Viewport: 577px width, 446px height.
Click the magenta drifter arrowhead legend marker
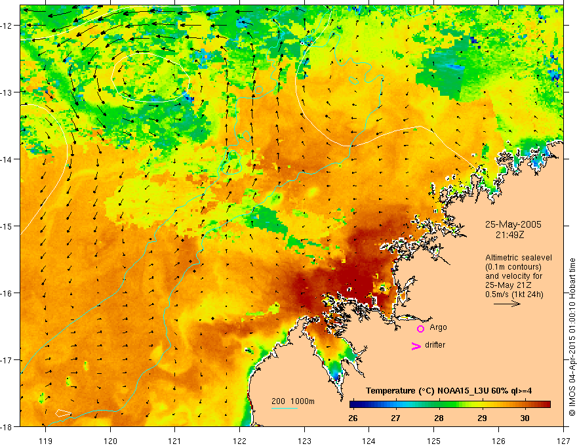(416, 346)
